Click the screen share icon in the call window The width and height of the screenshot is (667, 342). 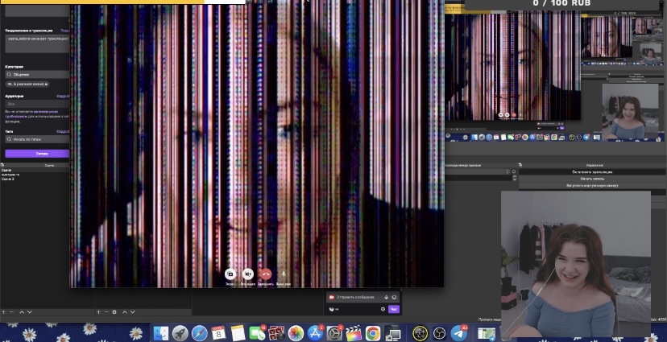[230, 274]
